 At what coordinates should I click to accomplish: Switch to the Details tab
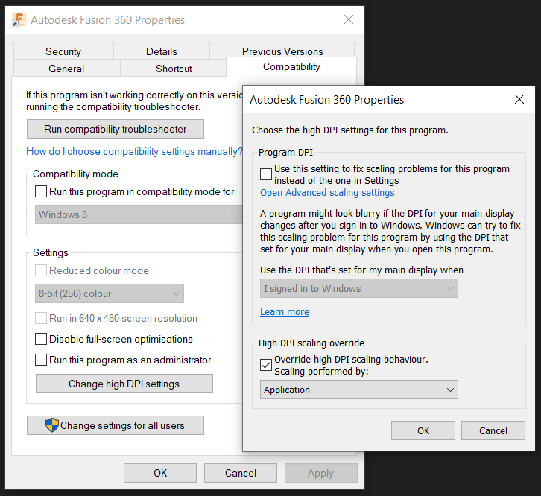[x=162, y=51]
